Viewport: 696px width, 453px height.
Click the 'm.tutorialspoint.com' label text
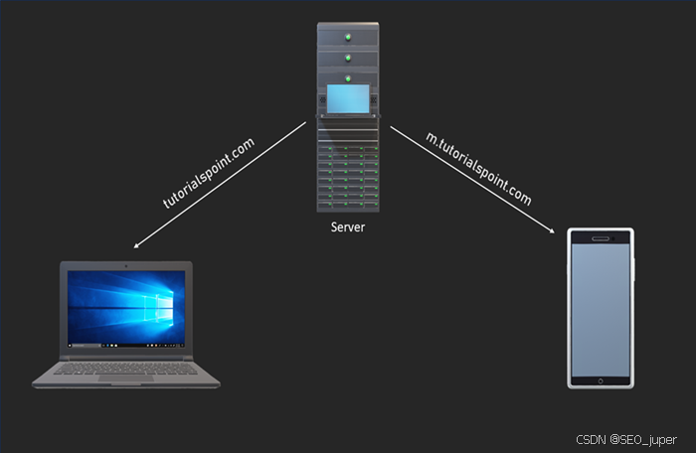click(478, 169)
